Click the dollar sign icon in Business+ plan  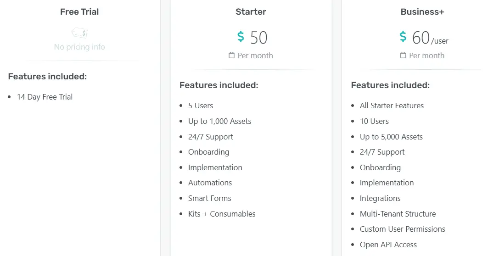pyautogui.click(x=403, y=37)
